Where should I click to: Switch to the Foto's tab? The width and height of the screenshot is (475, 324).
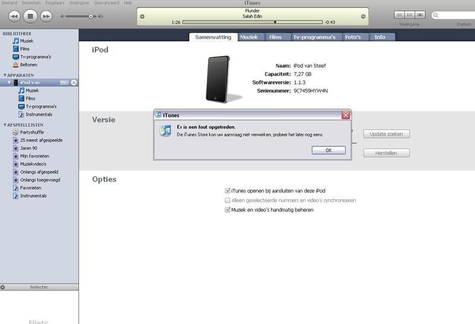click(353, 37)
